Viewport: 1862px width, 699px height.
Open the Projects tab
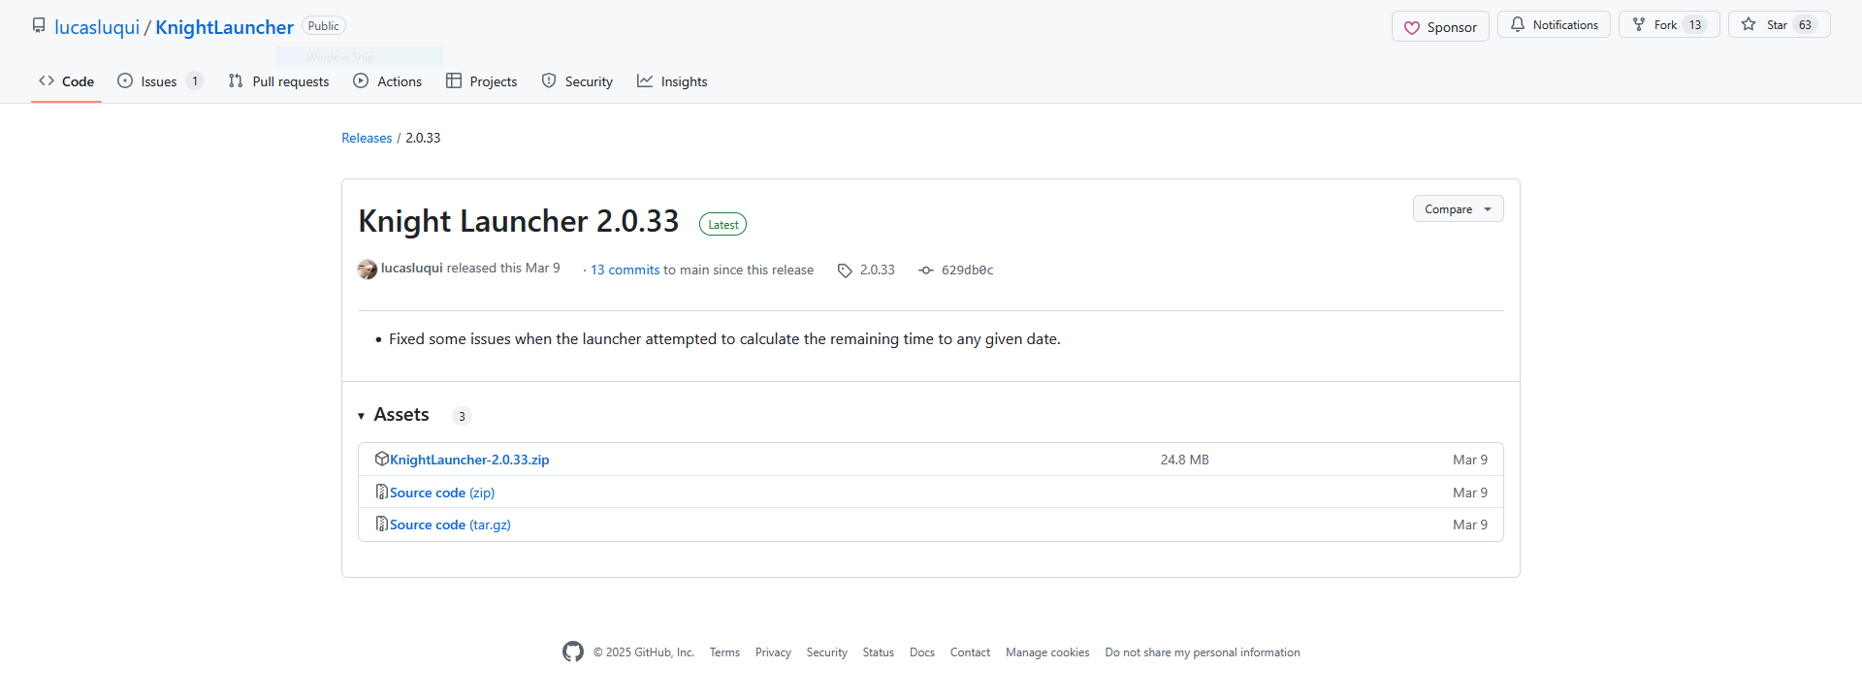pos(482,81)
